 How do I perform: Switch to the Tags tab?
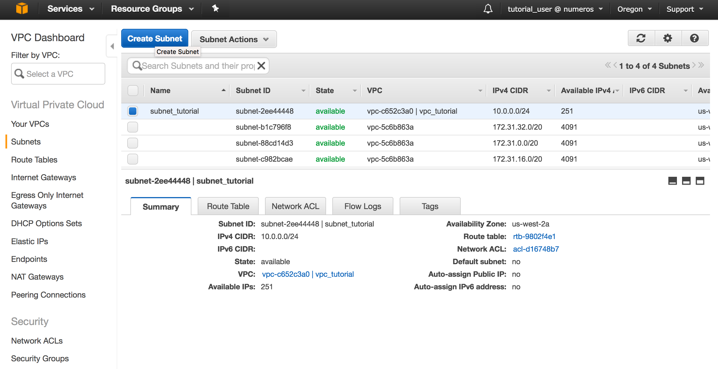pyautogui.click(x=430, y=206)
